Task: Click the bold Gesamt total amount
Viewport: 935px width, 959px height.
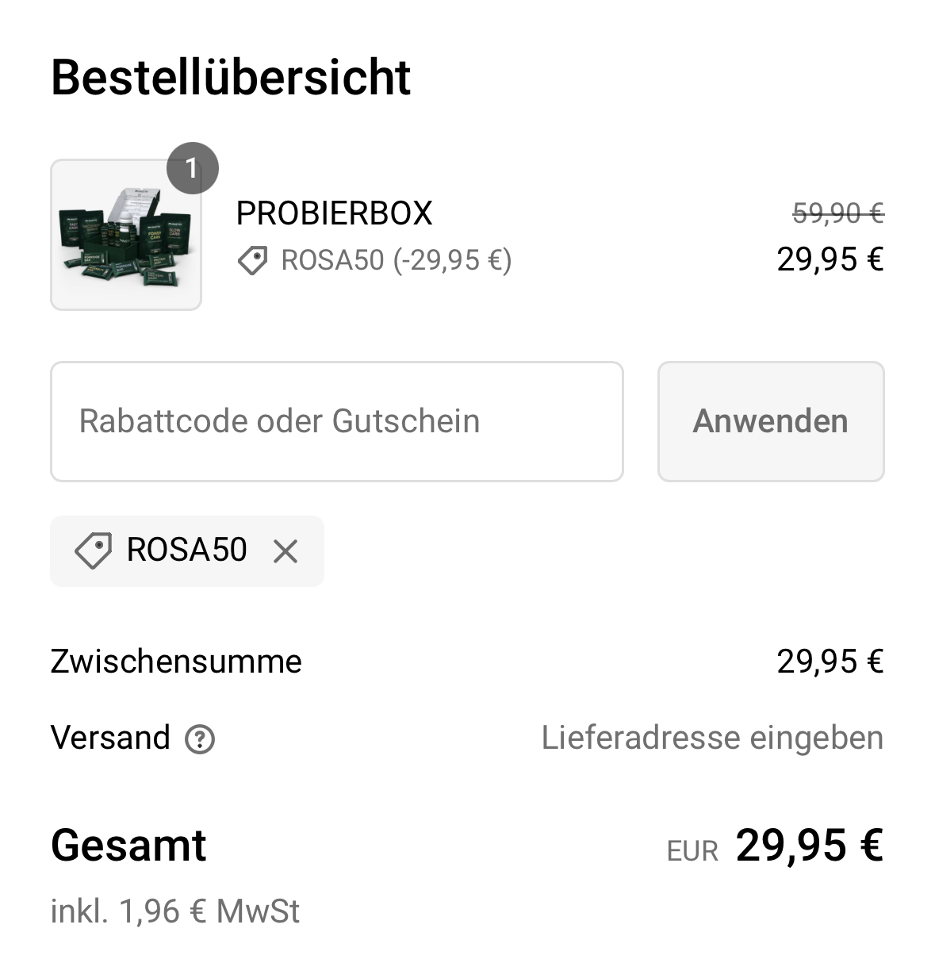Action: coord(809,845)
